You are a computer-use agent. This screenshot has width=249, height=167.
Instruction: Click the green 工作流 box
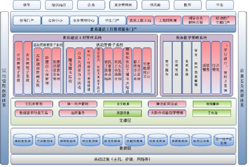pyautogui.click(x=212, y=113)
